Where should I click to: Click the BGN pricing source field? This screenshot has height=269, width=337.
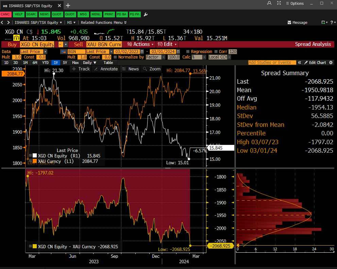76,52
